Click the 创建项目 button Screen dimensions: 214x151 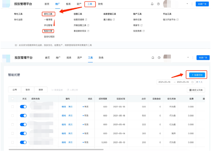pyautogui.click(x=197, y=75)
